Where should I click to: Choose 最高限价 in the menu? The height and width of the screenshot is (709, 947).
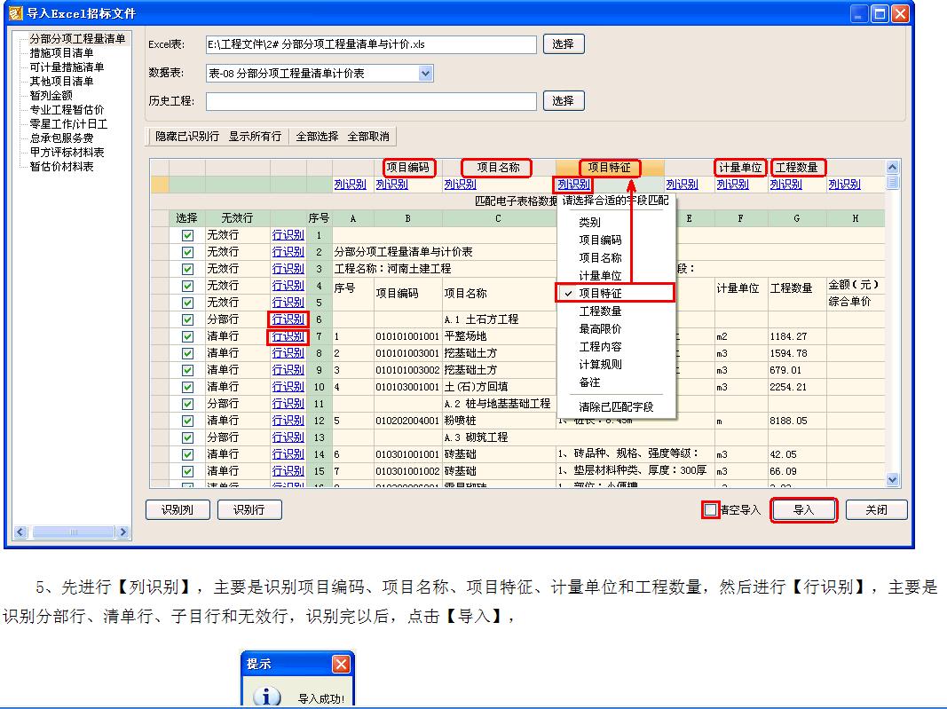600,329
